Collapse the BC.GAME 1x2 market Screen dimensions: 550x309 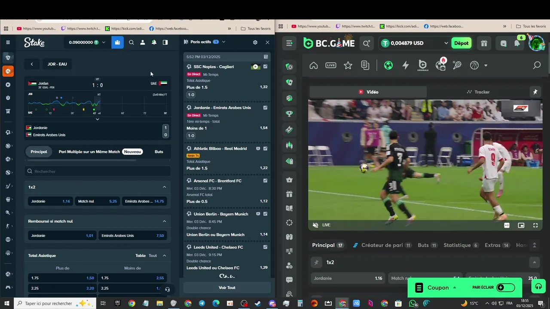535,262
